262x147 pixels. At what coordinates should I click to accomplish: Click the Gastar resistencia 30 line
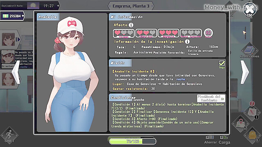tap(134, 89)
